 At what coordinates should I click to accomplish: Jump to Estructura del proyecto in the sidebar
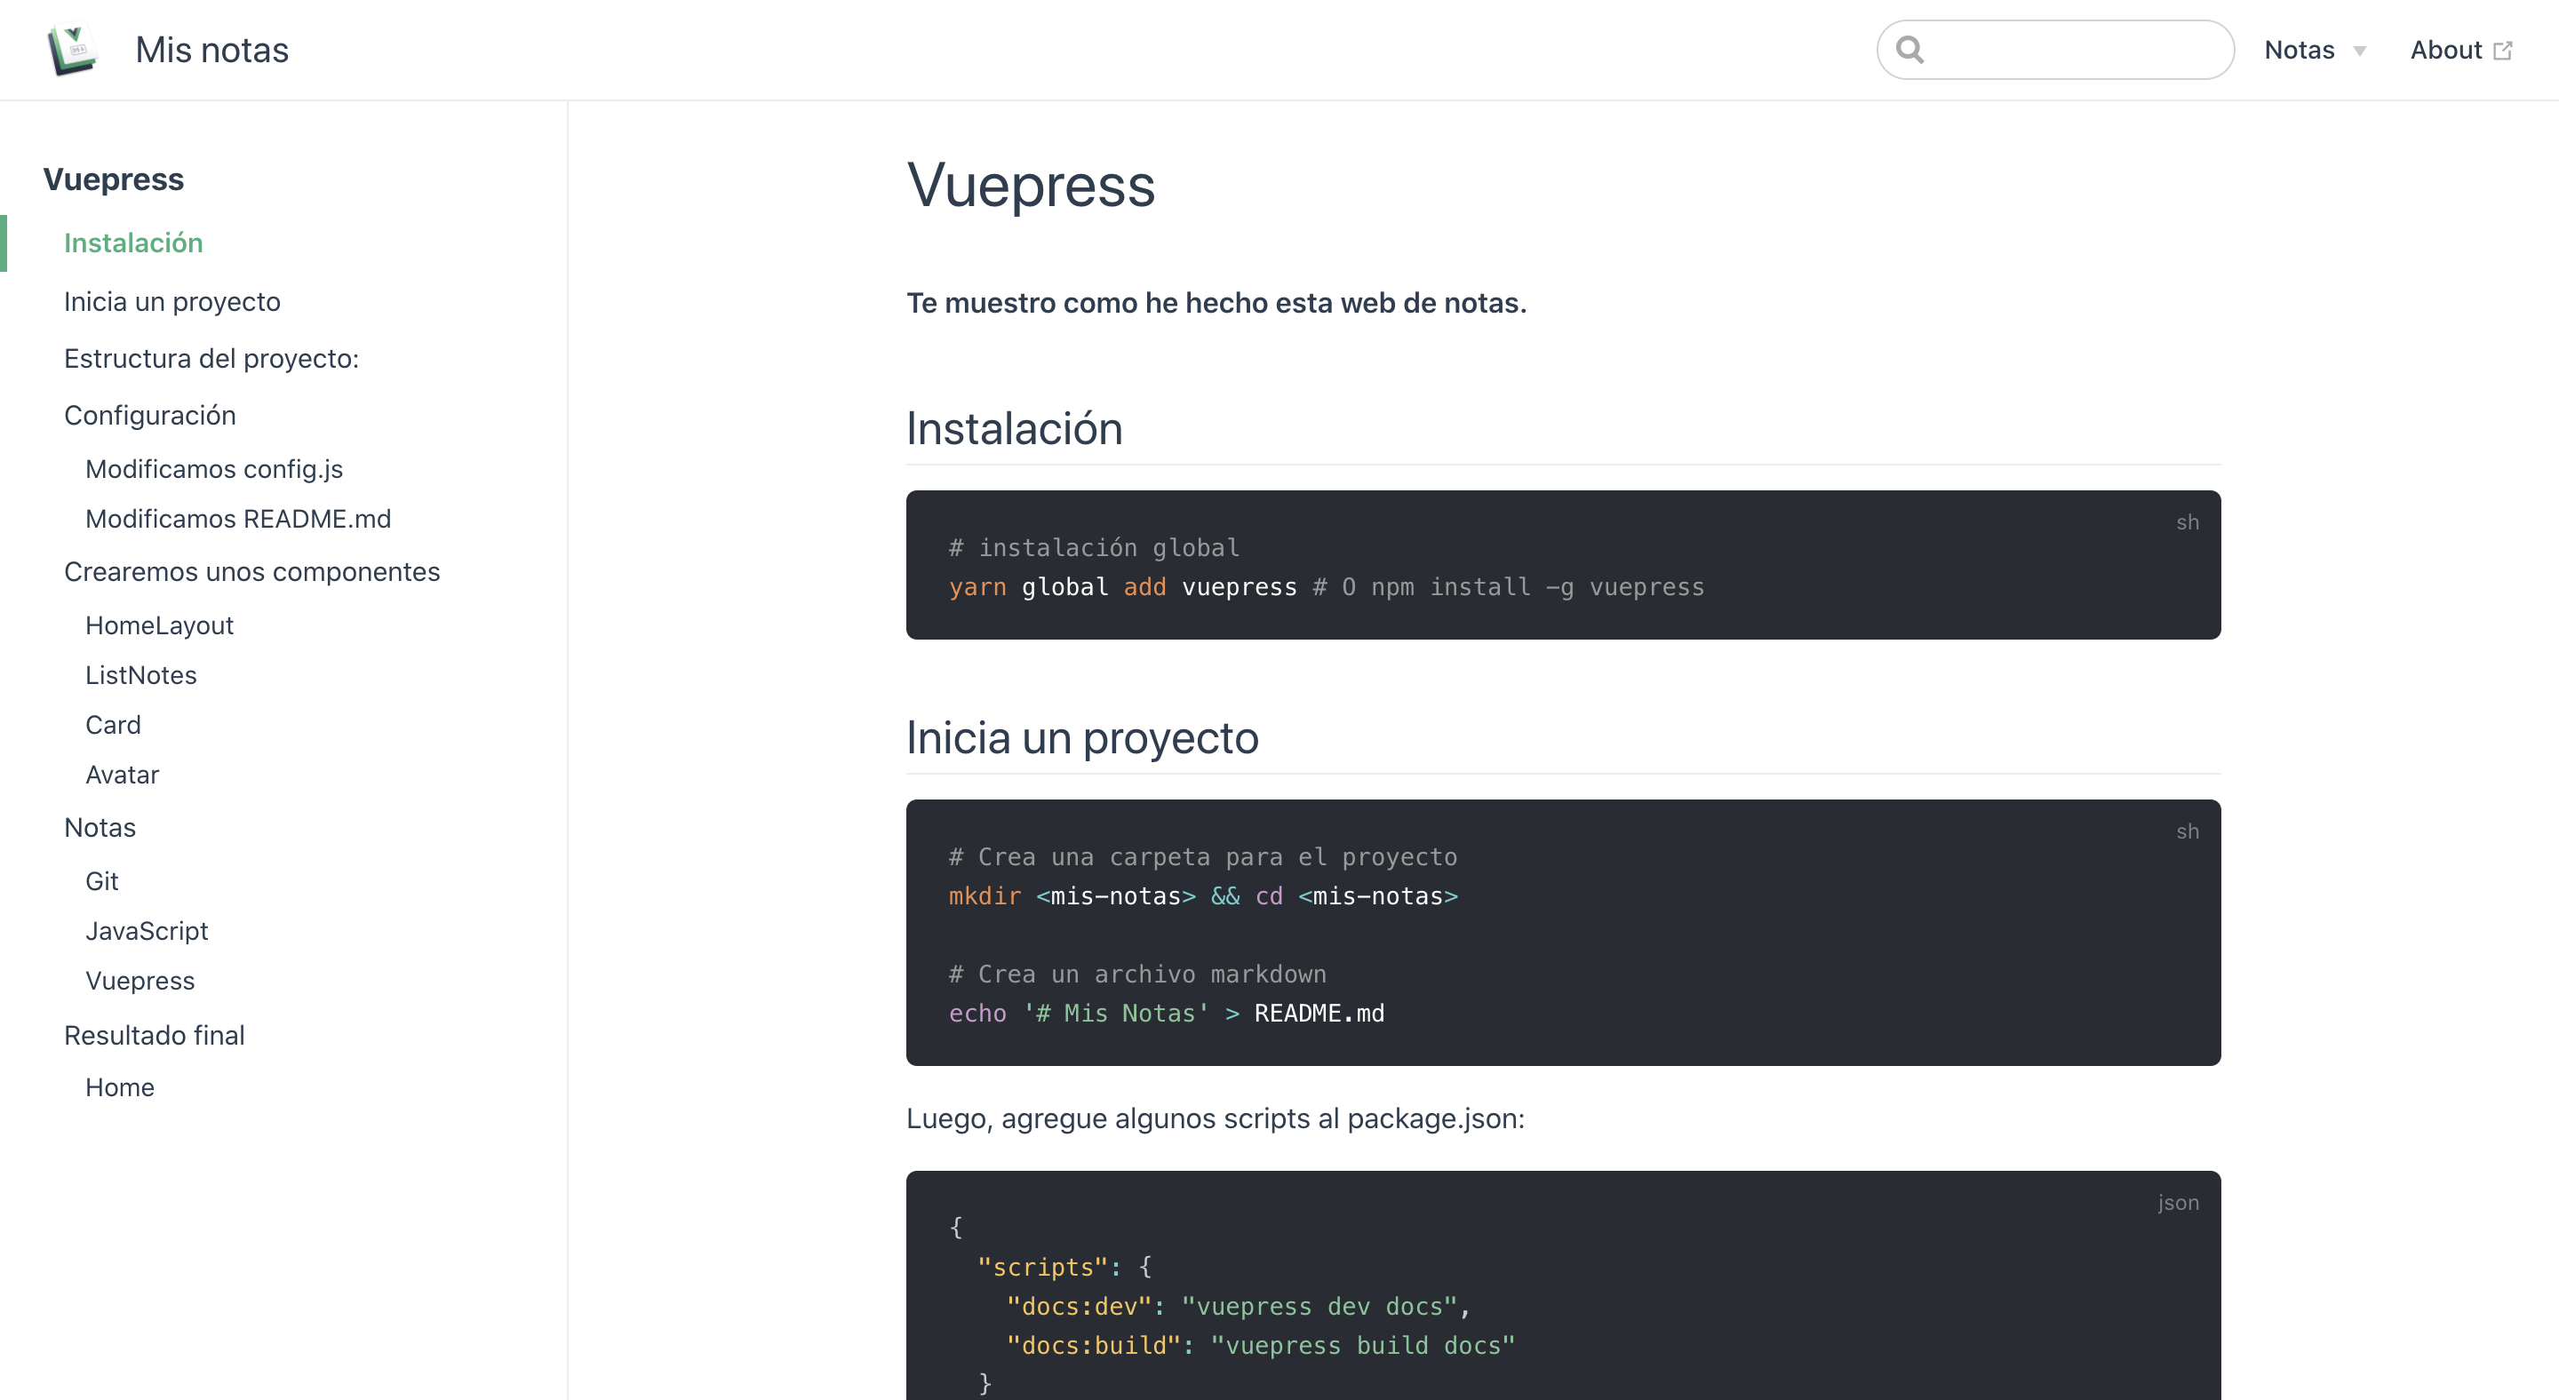pos(211,359)
